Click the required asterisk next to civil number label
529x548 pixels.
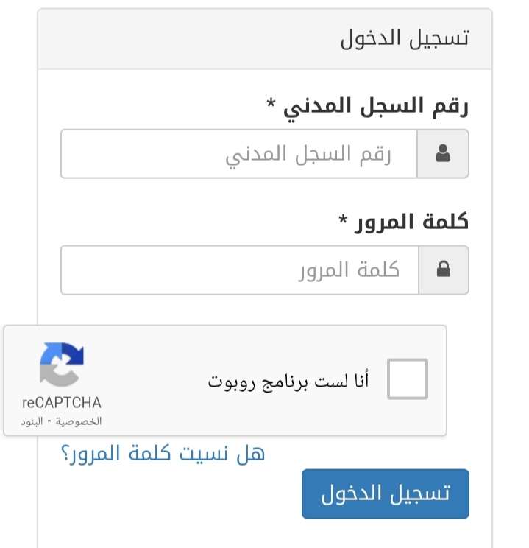(271, 103)
